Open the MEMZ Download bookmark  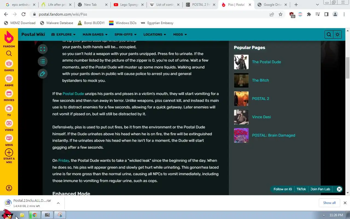click(x=20, y=23)
